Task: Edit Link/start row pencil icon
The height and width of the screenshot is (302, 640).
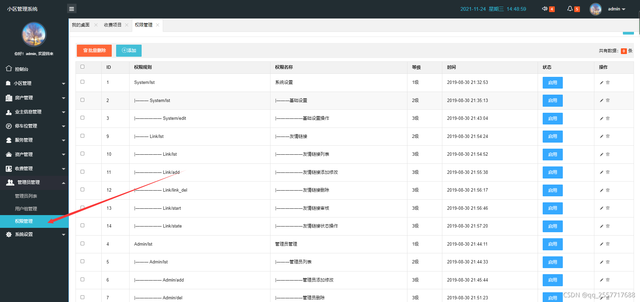Action: [x=601, y=208]
